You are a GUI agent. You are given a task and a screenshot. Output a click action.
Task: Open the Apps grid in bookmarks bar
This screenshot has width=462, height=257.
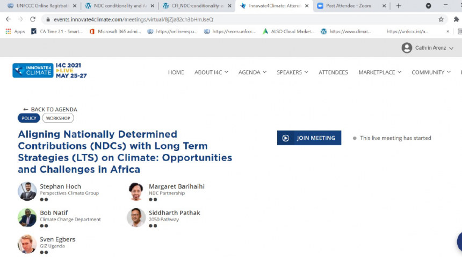point(15,32)
